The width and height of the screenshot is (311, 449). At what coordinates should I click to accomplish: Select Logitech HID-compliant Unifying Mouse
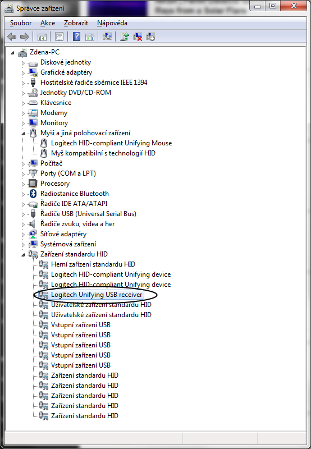pos(111,143)
